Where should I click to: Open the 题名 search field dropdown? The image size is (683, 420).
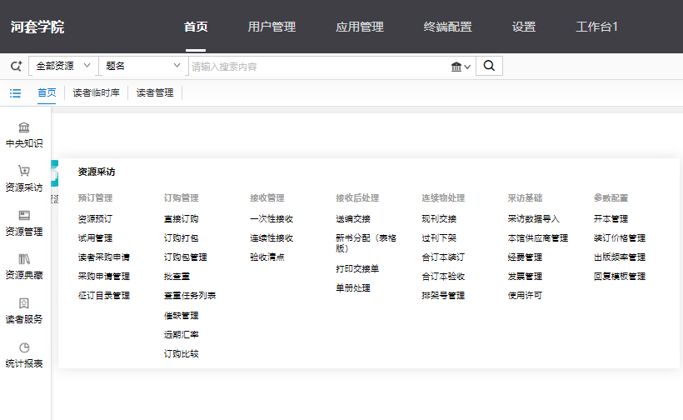click(142, 66)
